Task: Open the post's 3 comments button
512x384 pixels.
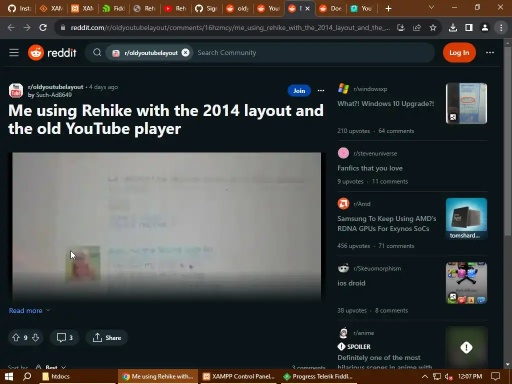Action: click(64, 337)
